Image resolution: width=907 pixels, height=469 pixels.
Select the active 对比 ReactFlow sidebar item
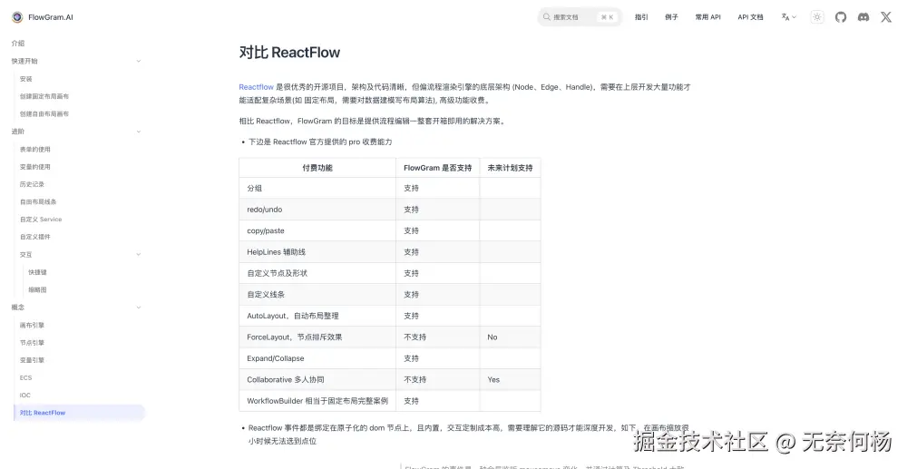point(79,413)
